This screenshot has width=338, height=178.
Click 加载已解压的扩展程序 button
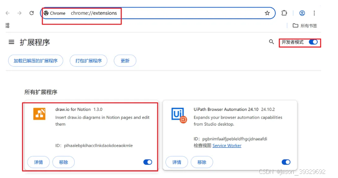tap(36, 61)
